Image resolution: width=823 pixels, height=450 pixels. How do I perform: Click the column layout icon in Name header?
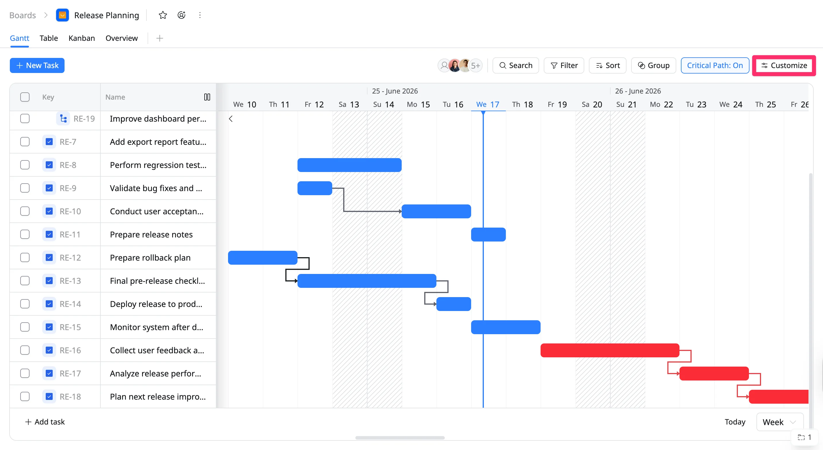(x=207, y=97)
